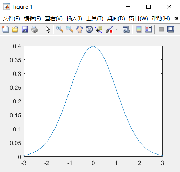The height and width of the screenshot is (172, 180).
Task: Click the MATLAB logo in the title bar
Action: 7,7
